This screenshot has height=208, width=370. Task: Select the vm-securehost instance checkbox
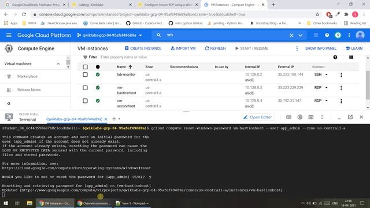click(x=85, y=101)
